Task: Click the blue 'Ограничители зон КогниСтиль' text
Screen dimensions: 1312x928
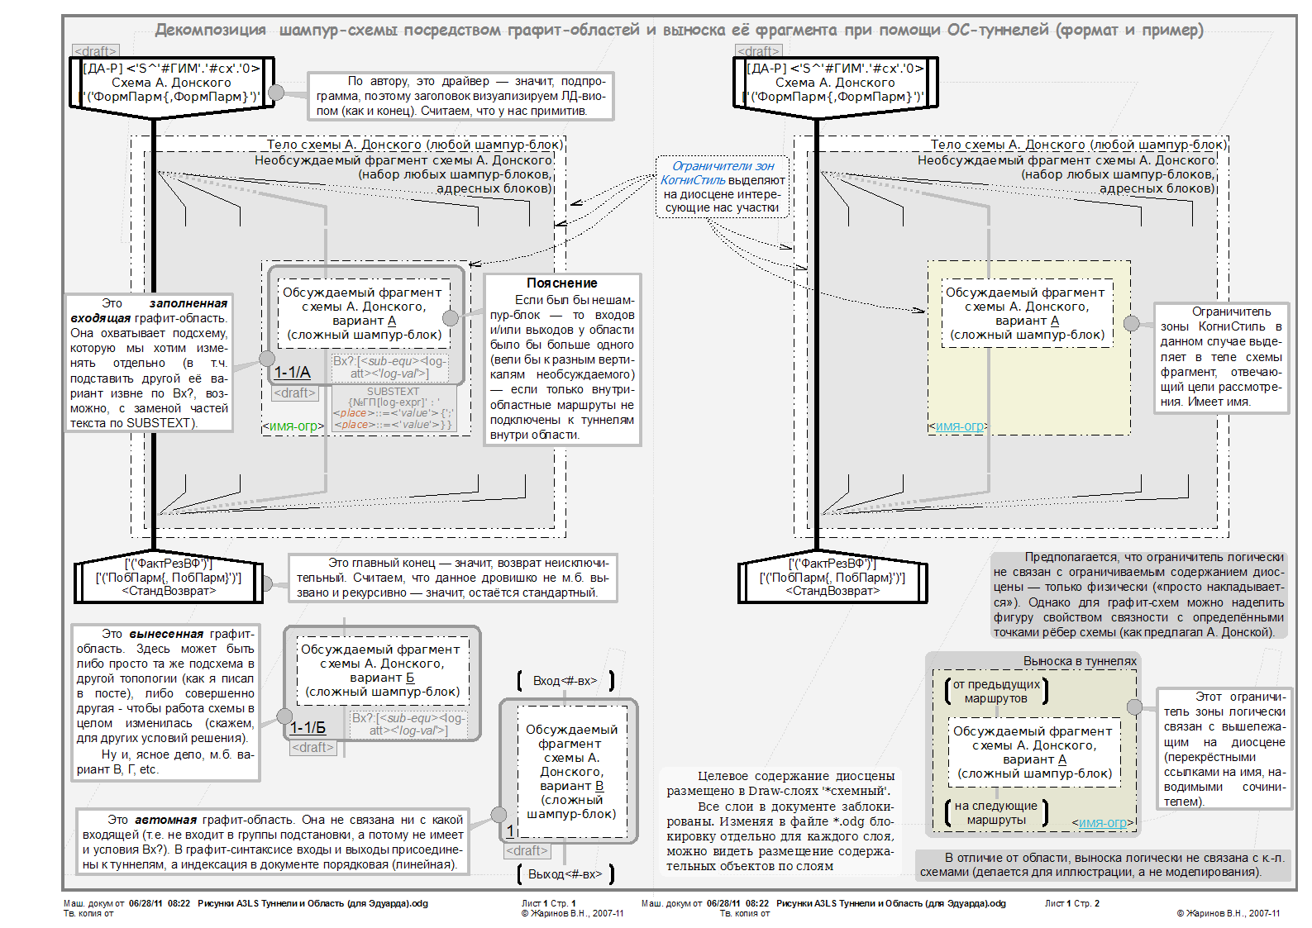Action: [723, 173]
